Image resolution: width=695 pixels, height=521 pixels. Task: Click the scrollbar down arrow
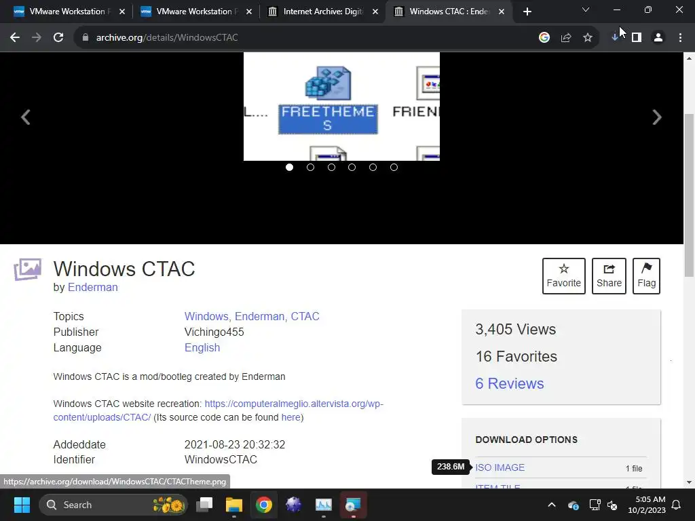click(x=690, y=482)
